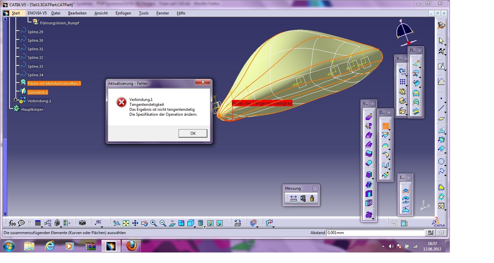Viewport: 494px width, 263px height.
Task: Open the Bearbeiten menu
Action: 77,13
